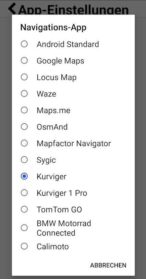Screen dimensions: 146x279
Task: Select the Locus Map option
Action: click(24, 77)
